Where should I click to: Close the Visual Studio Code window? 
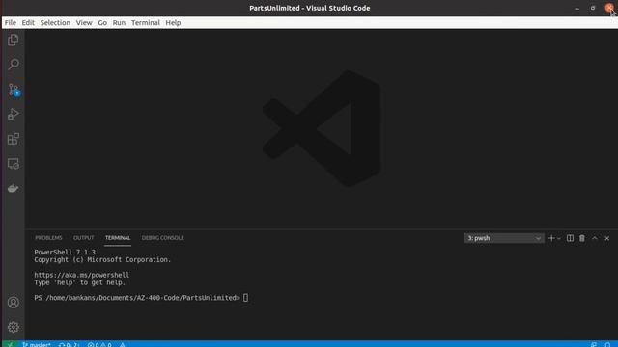click(x=609, y=8)
